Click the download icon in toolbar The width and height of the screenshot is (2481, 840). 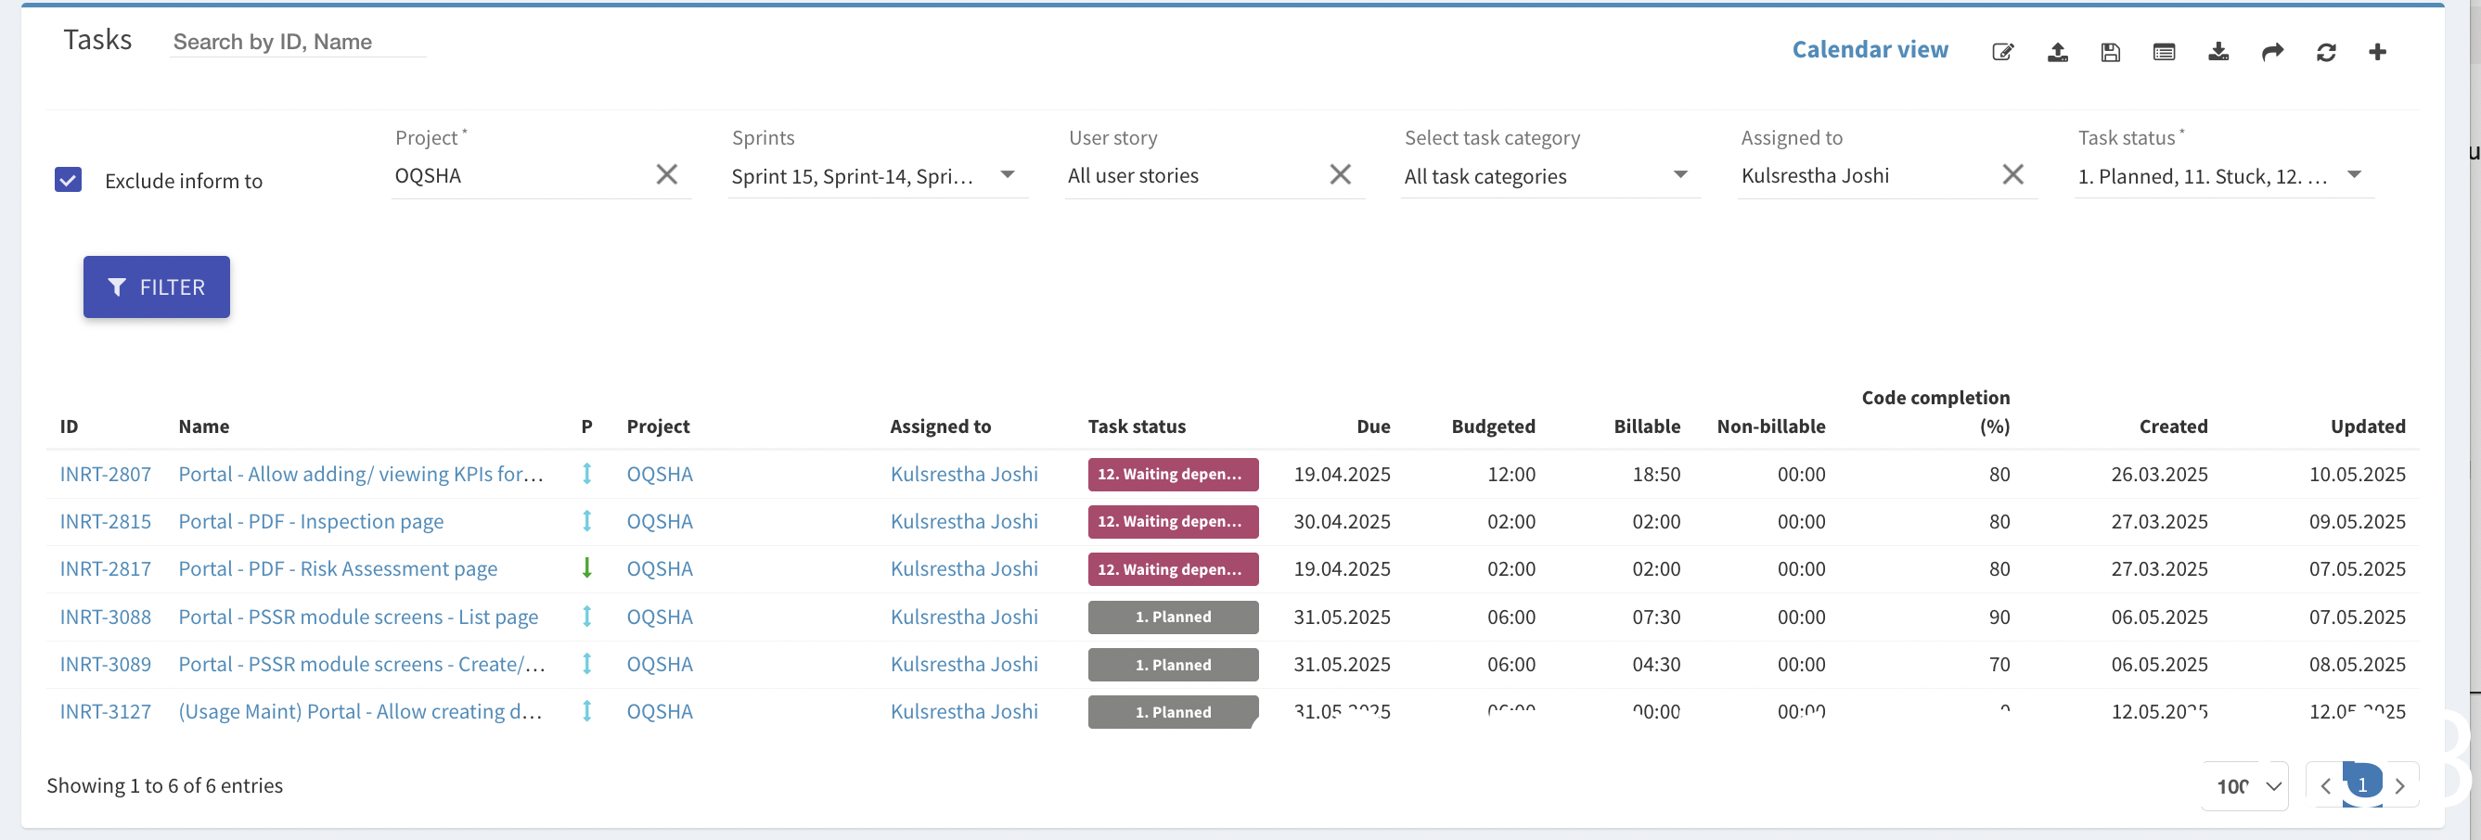(x=2217, y=52)
